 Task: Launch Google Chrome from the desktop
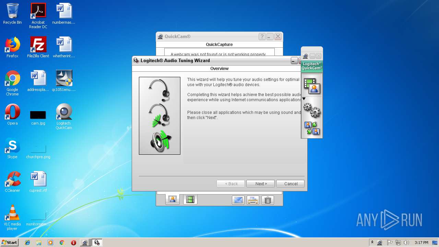[12, 83]
